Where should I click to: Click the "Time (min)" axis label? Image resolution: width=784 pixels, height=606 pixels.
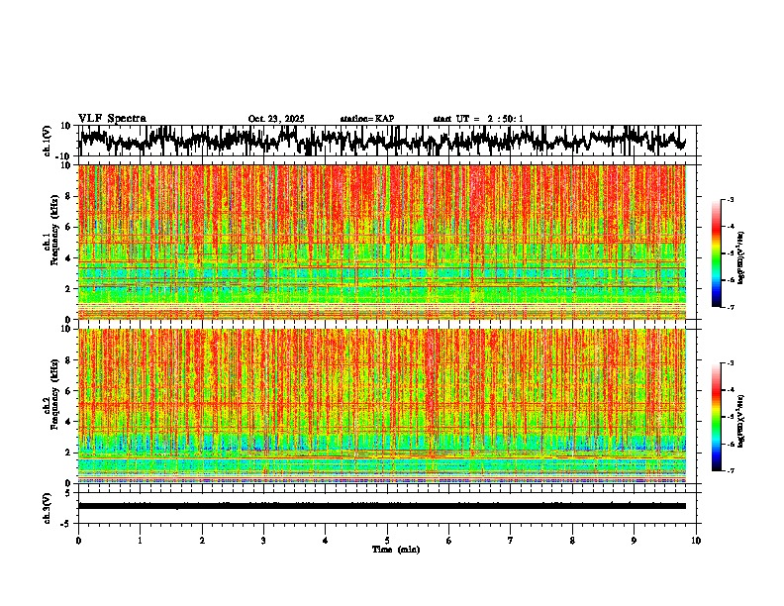(x=396, y=550)
